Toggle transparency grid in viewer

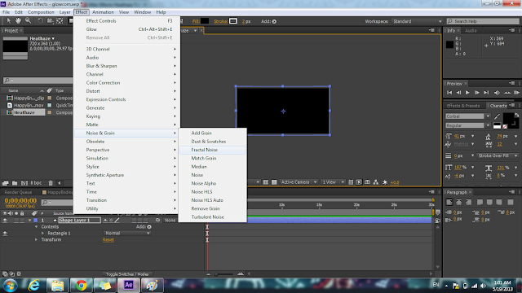coord(274,182)
